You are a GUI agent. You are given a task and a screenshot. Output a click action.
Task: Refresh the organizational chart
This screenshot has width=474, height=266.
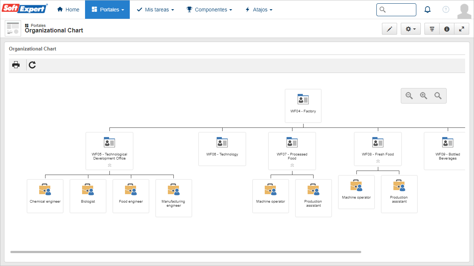point(33,65)
